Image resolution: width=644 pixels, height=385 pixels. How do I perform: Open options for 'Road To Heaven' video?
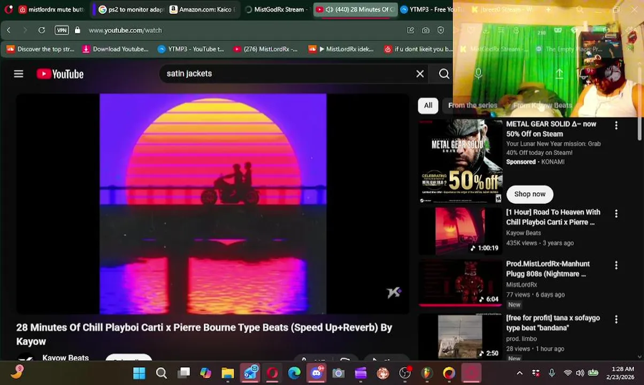(x=616, y=213)
